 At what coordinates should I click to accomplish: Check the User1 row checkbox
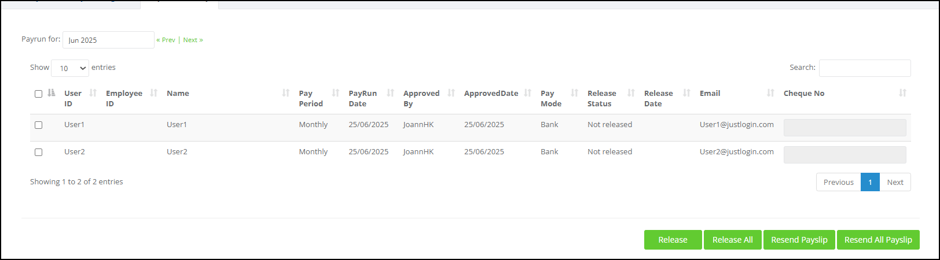pos(38,125)
